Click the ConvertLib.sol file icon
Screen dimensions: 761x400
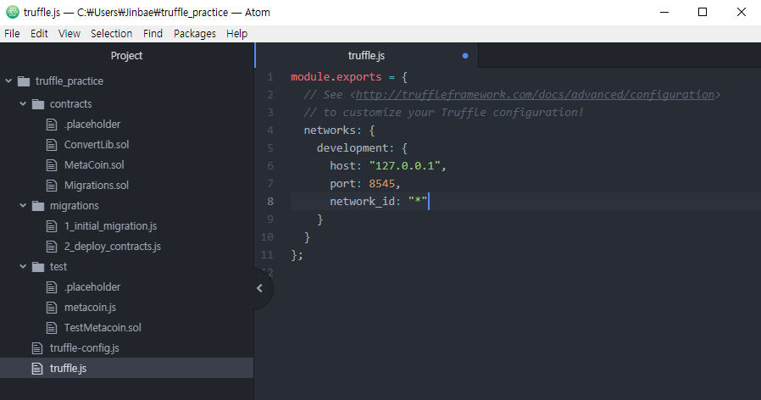pos(52,145)
